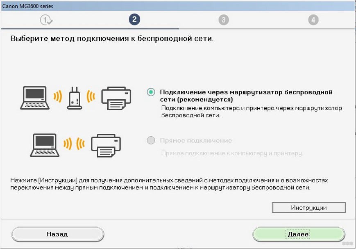Click orange Wi-Fi waves in direct connection diagram

73,144
